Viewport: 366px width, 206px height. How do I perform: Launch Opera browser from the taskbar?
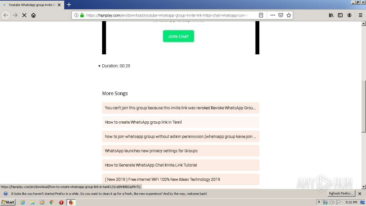61,202
